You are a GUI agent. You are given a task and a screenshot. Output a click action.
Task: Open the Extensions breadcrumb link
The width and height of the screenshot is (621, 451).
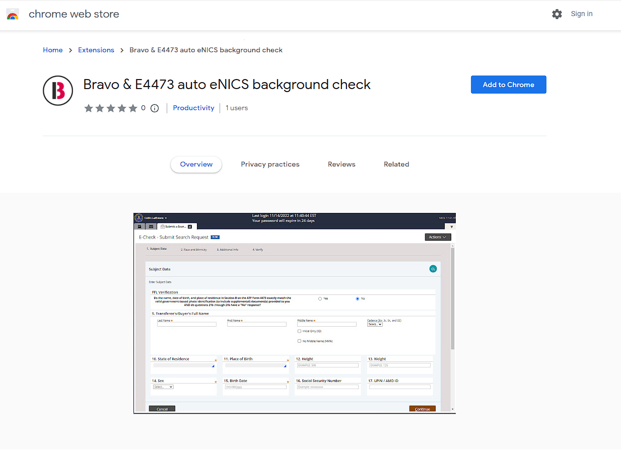click(96, 50)
